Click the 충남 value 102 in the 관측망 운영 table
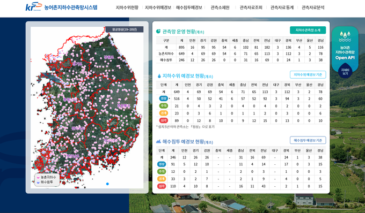This screenshot has height=213, width=365. point(246,47)
